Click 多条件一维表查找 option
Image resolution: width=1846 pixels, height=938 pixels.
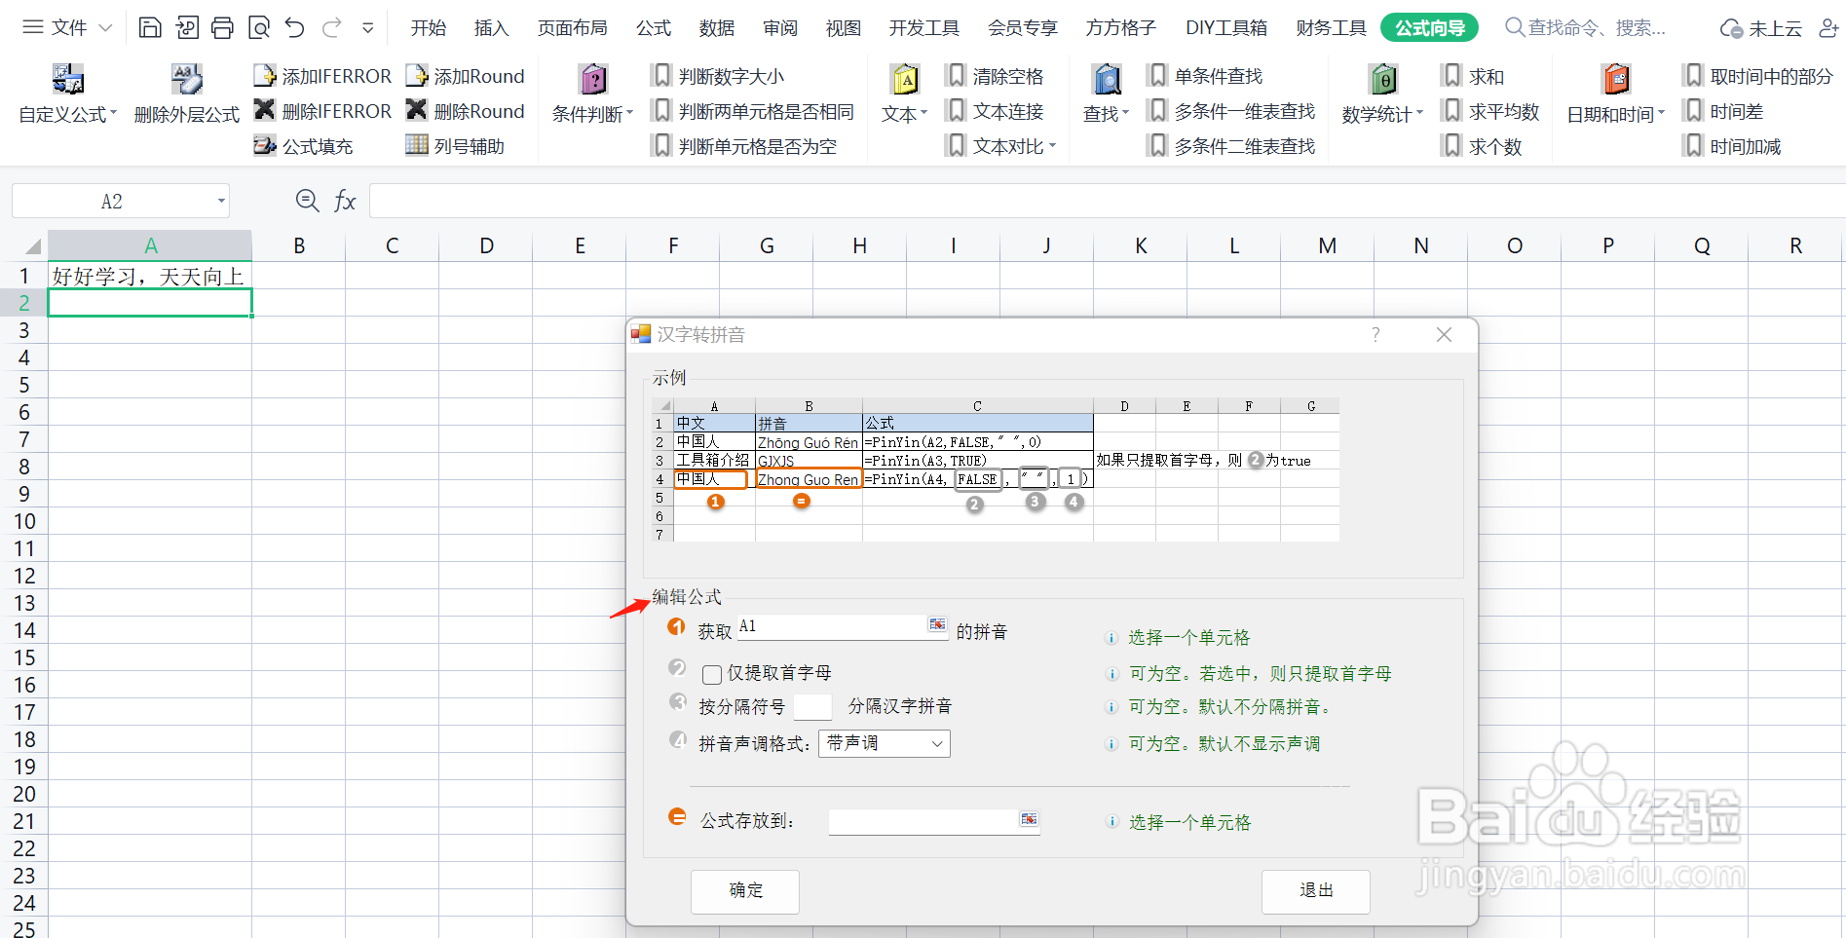tap(1231, 111)
